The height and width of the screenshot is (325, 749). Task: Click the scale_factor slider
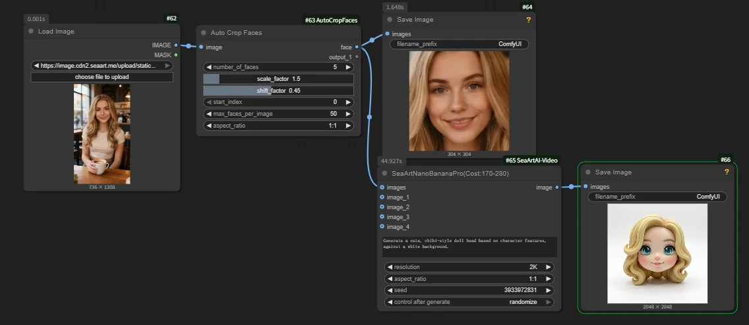click(x=278, y=79)
